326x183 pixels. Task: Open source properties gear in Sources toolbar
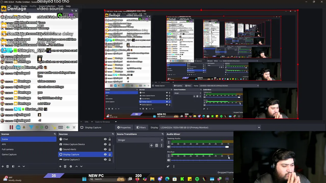[71, 166]
